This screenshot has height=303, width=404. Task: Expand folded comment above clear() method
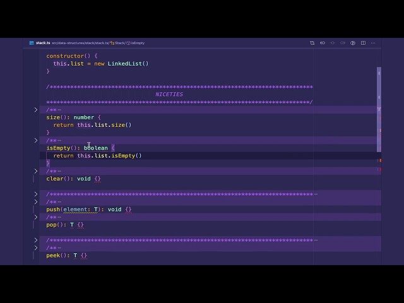(x=36, y=171)
